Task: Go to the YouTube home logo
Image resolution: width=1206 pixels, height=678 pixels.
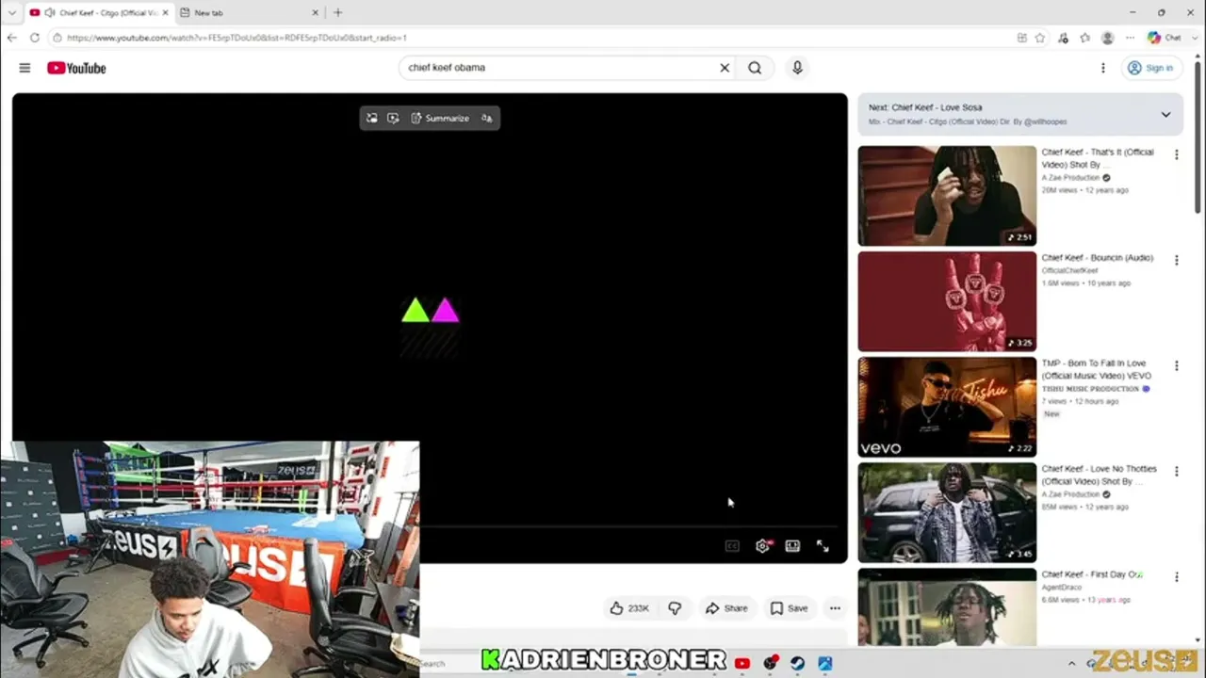Action: point(76,68)
